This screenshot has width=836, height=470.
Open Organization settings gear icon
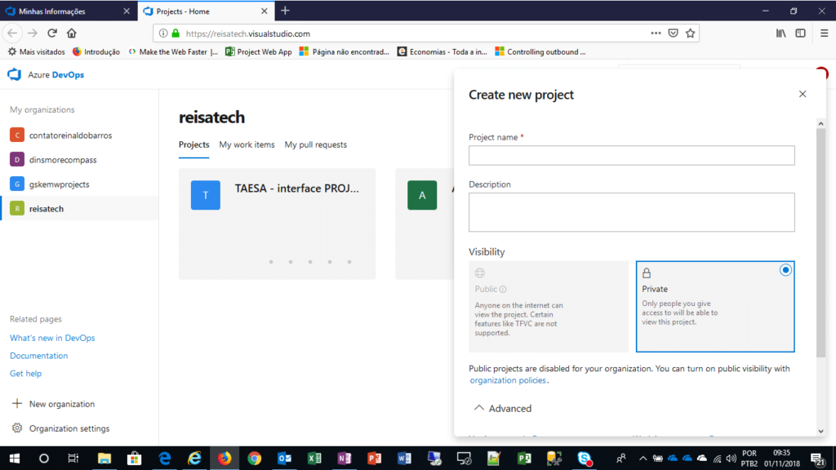click(17, 428)
